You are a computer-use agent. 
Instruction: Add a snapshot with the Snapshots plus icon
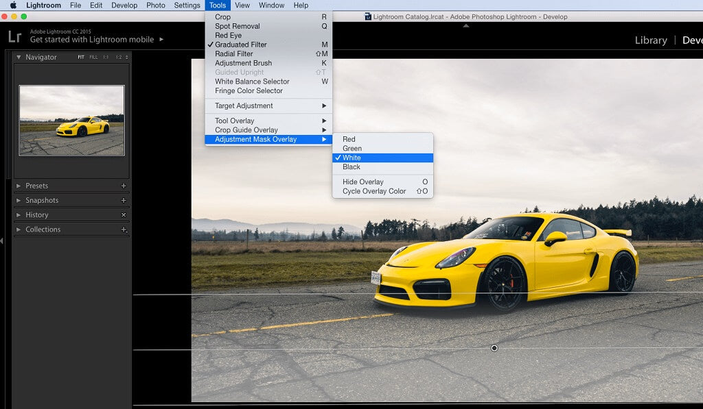124,200
